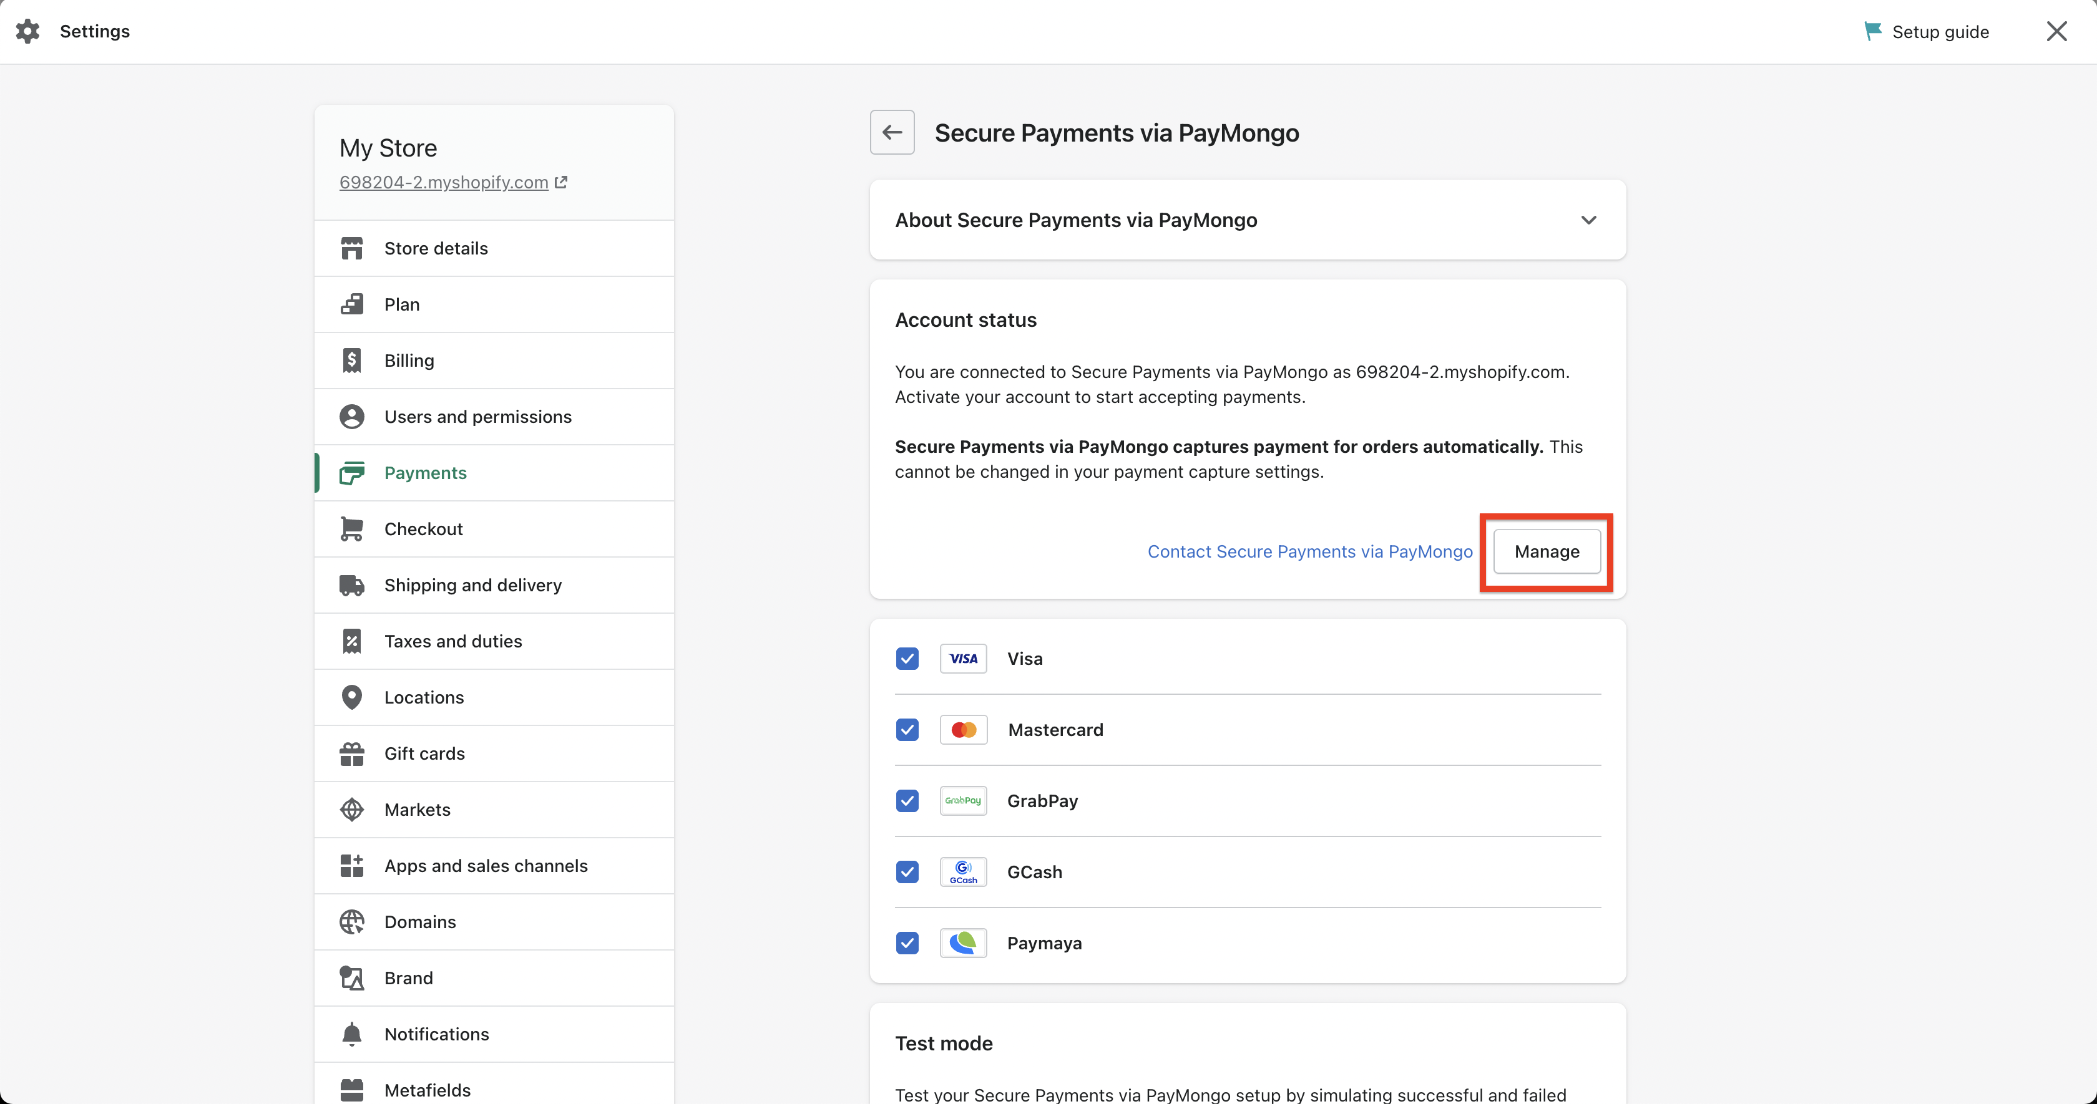The image size is (2097, 1104).
Task: Open the 698204-2.myshopify.com store link
Action: (444, 182)
